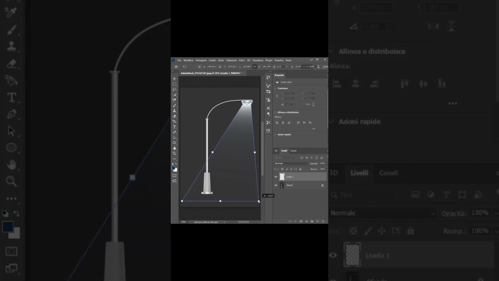Viewport: 499px width, 281px height.
Task: Collapse the Trasforma section
Action: click(275, 88)
